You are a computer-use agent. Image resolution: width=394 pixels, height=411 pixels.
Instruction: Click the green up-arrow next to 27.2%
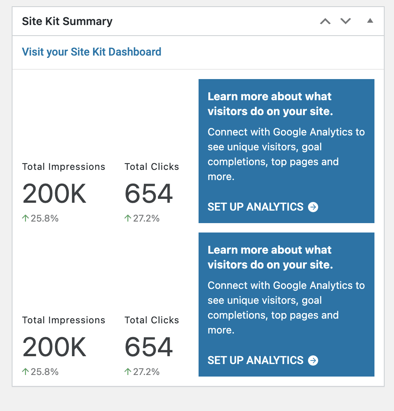[x=127, y=218]
